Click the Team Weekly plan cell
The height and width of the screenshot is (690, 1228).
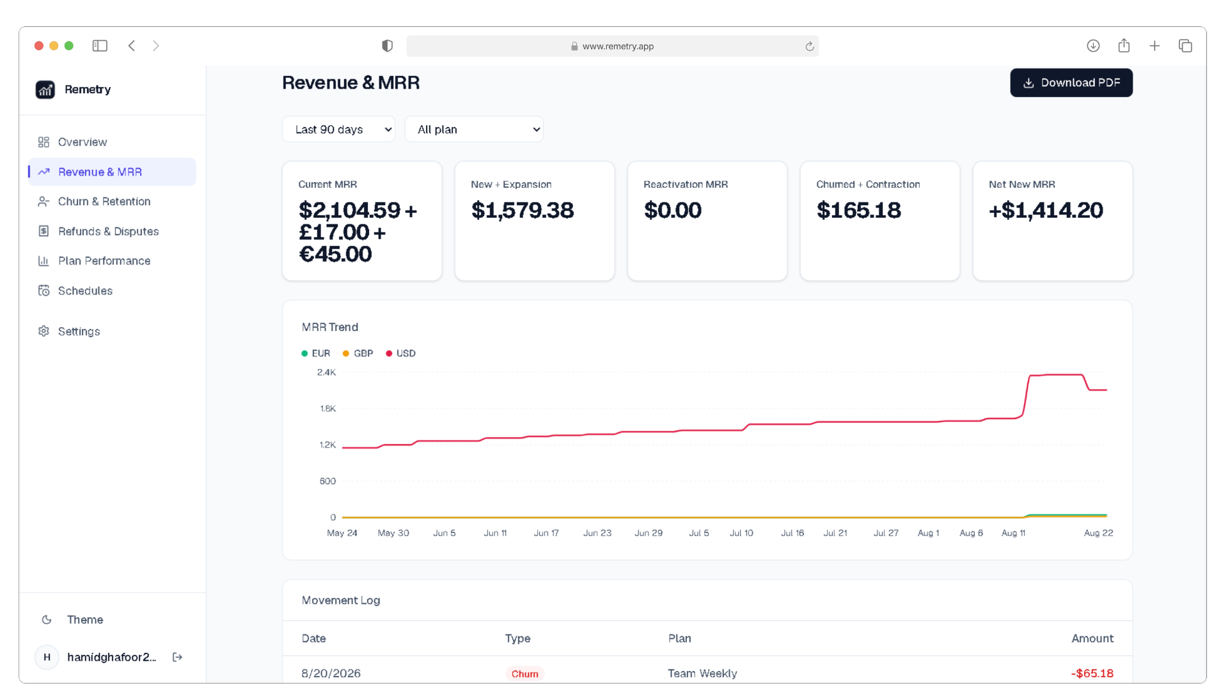[x=702, y=673]
